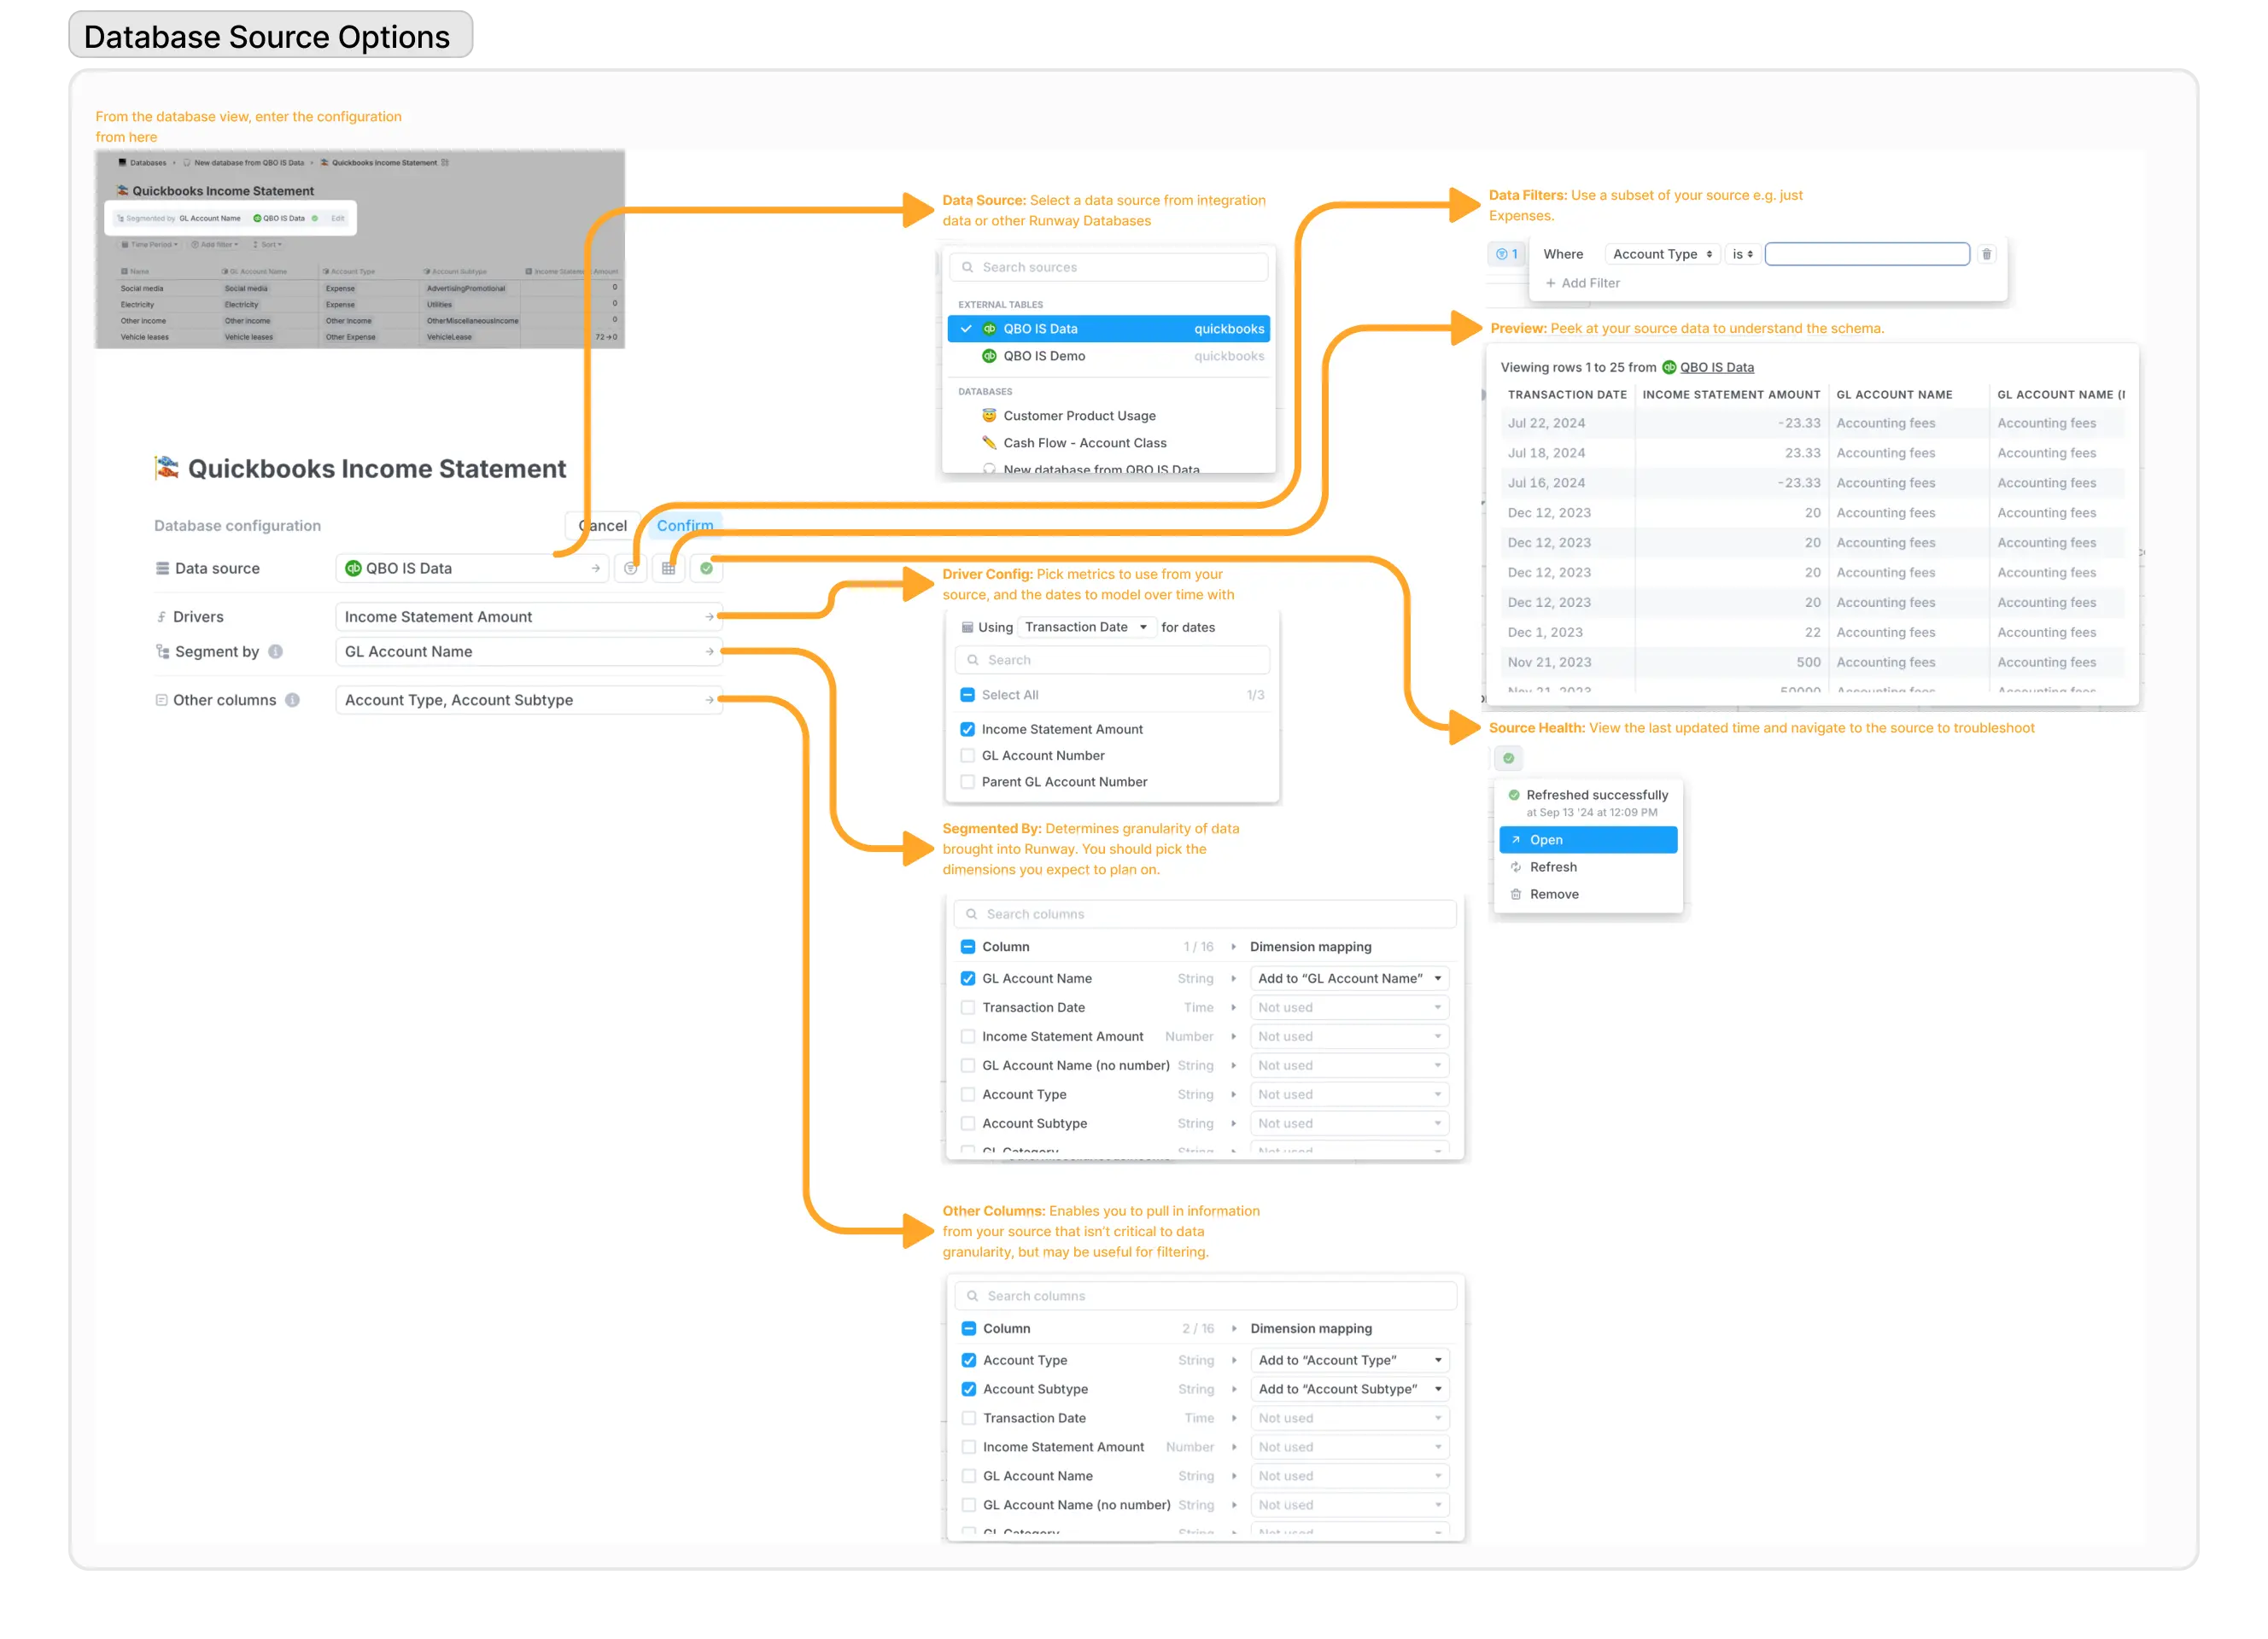
Task: Uncheck GL Account Name in Segmented By list
Action: tap(968, 978)
